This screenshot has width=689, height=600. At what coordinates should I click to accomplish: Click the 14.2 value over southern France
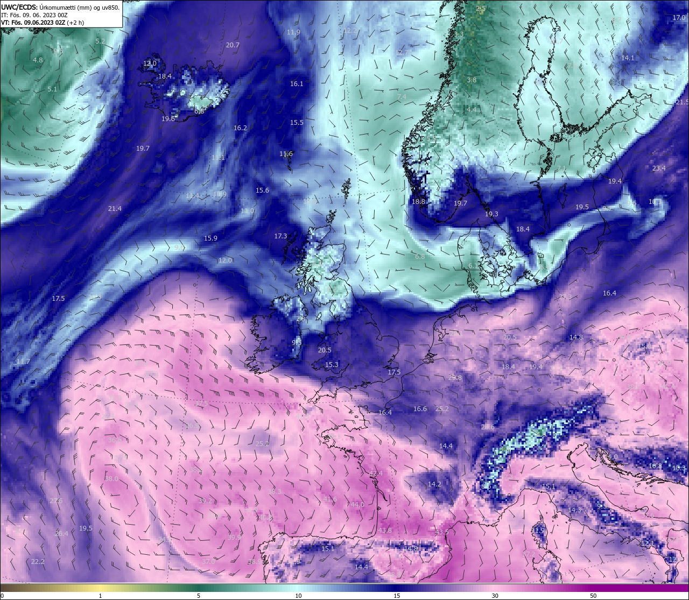click(x=434, y=484)
